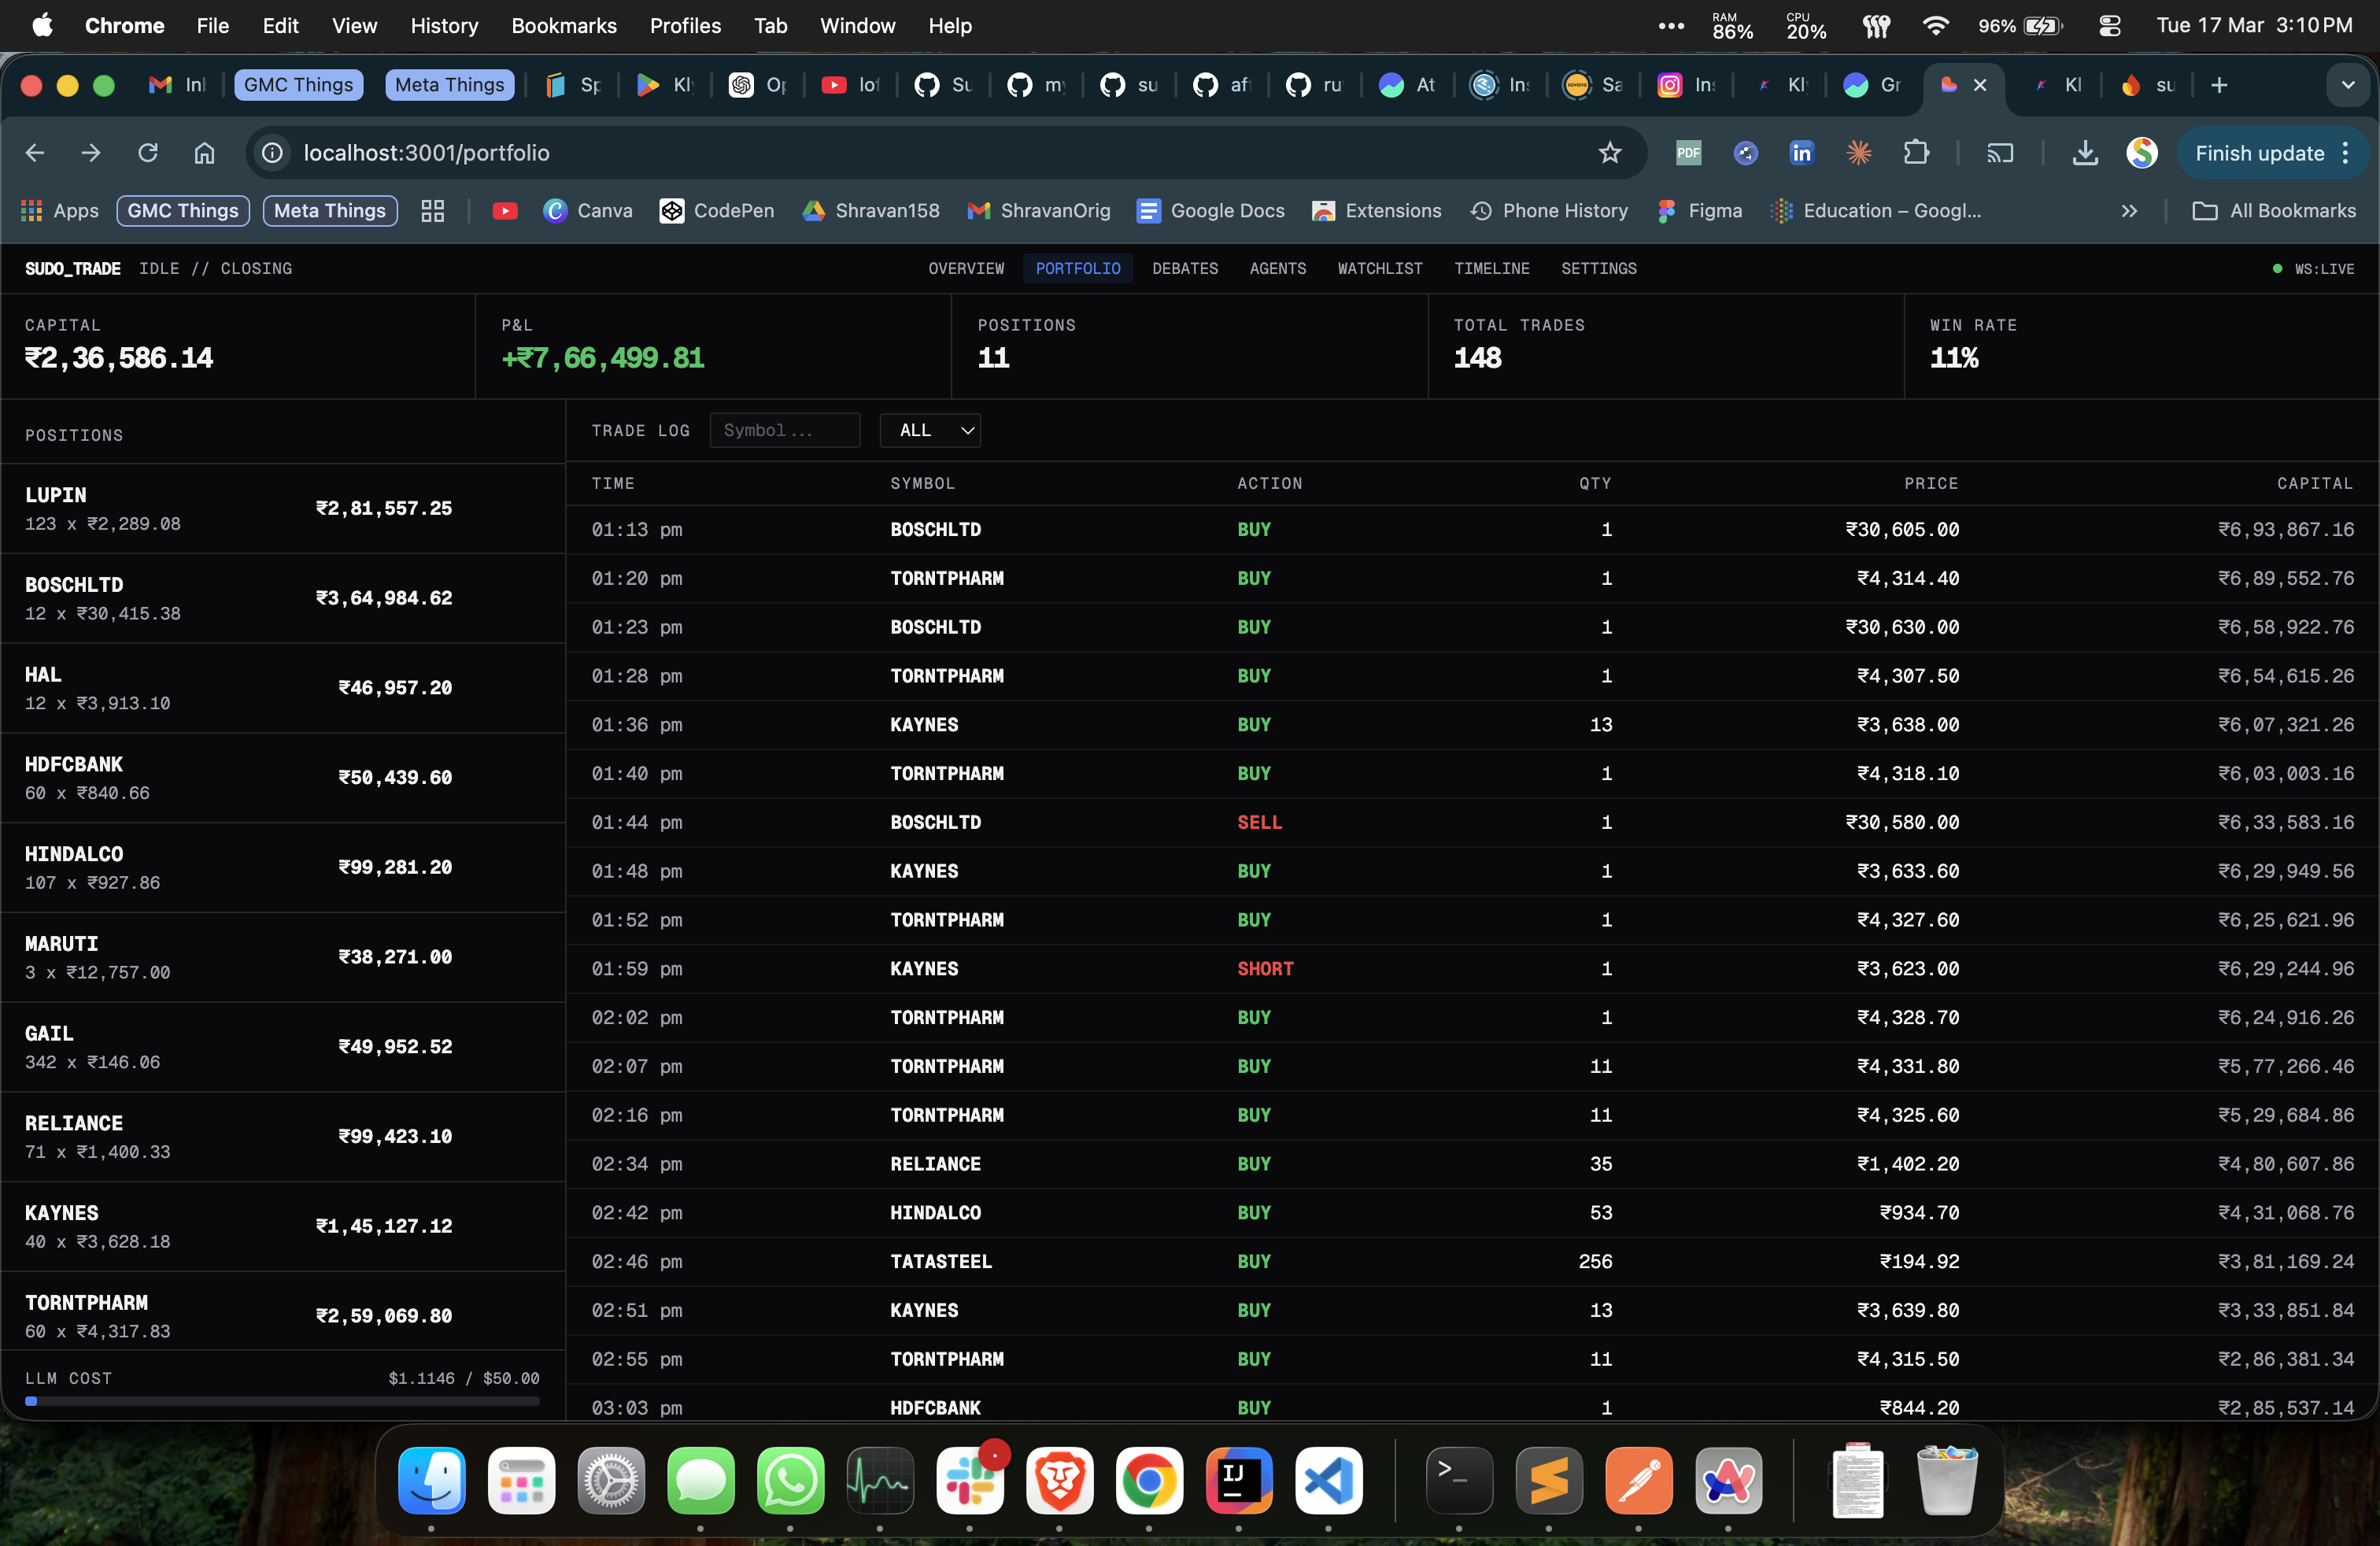This screenshot has height=1546, width=2380.
Task: Open the media cast control icon
Action: point(2000,153)
